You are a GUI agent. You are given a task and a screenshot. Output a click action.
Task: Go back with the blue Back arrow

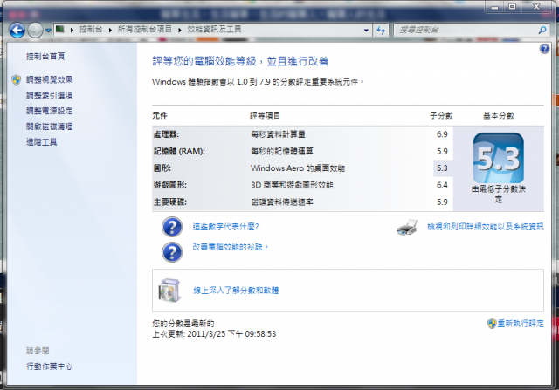tap(17, 30)
